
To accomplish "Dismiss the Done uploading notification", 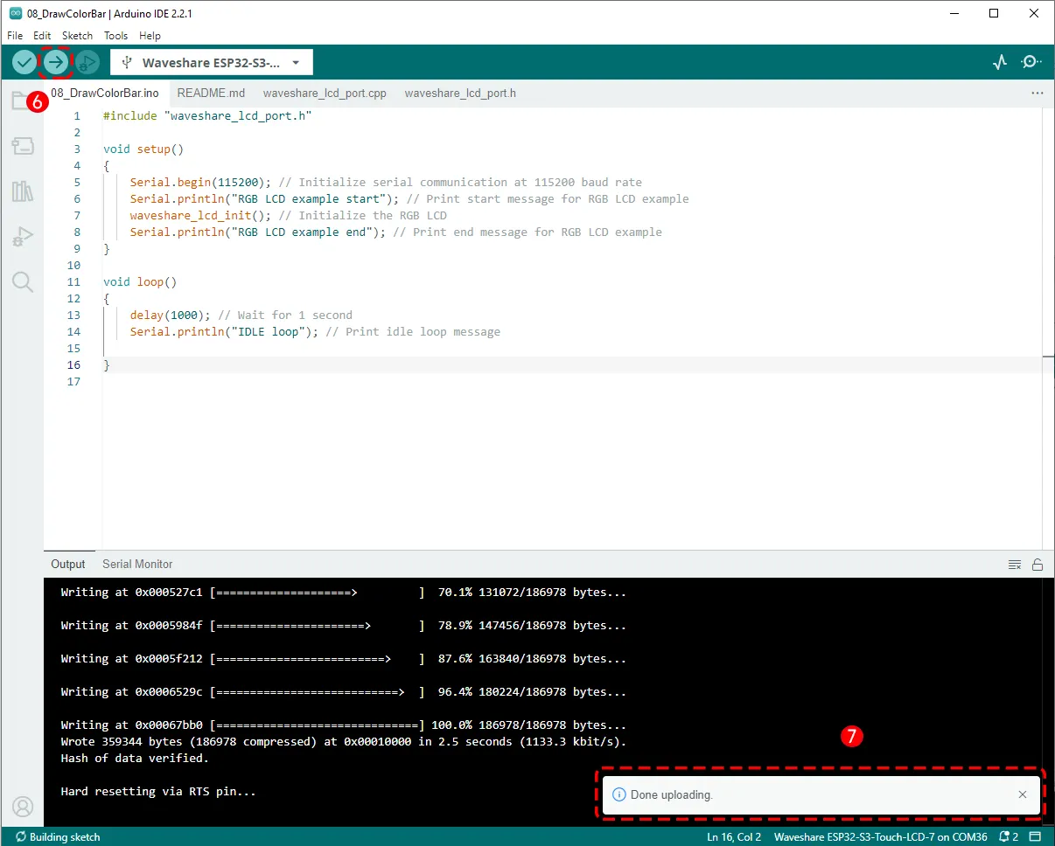I will coord(1023,795).
